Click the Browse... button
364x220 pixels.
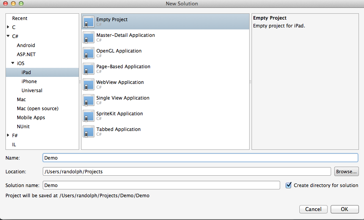point(346,171)
